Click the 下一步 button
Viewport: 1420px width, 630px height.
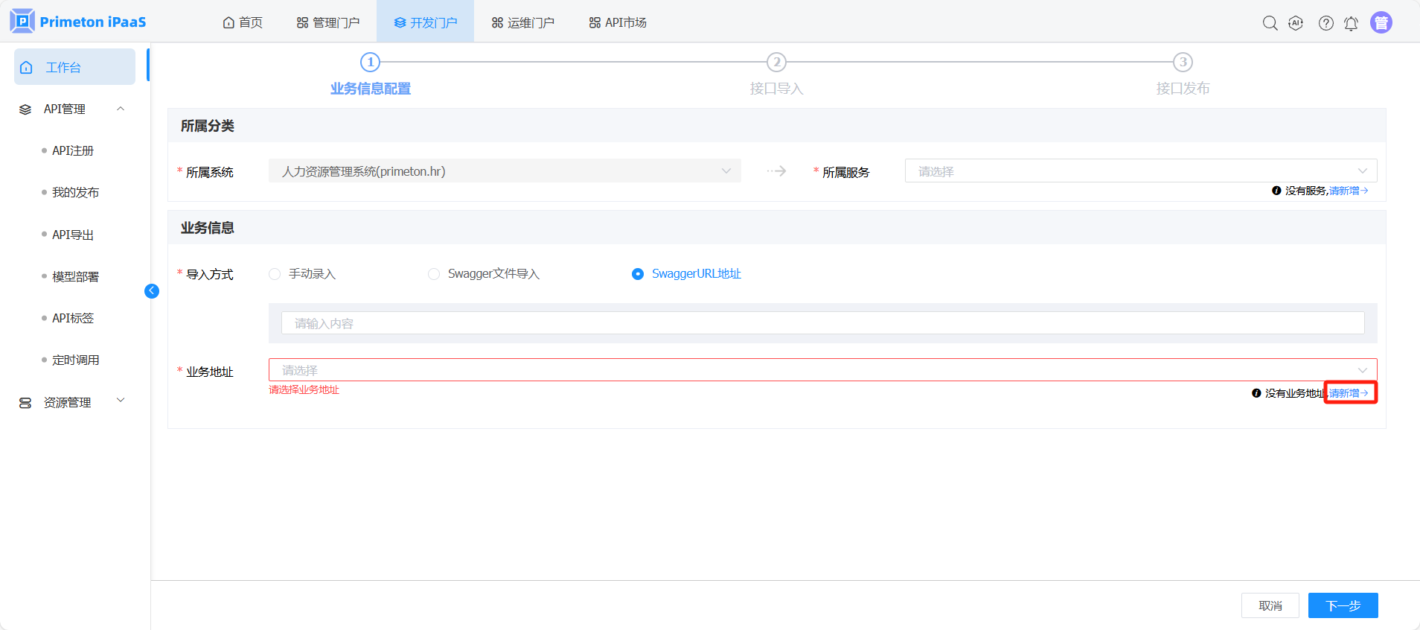click(x=1343, y=605)
